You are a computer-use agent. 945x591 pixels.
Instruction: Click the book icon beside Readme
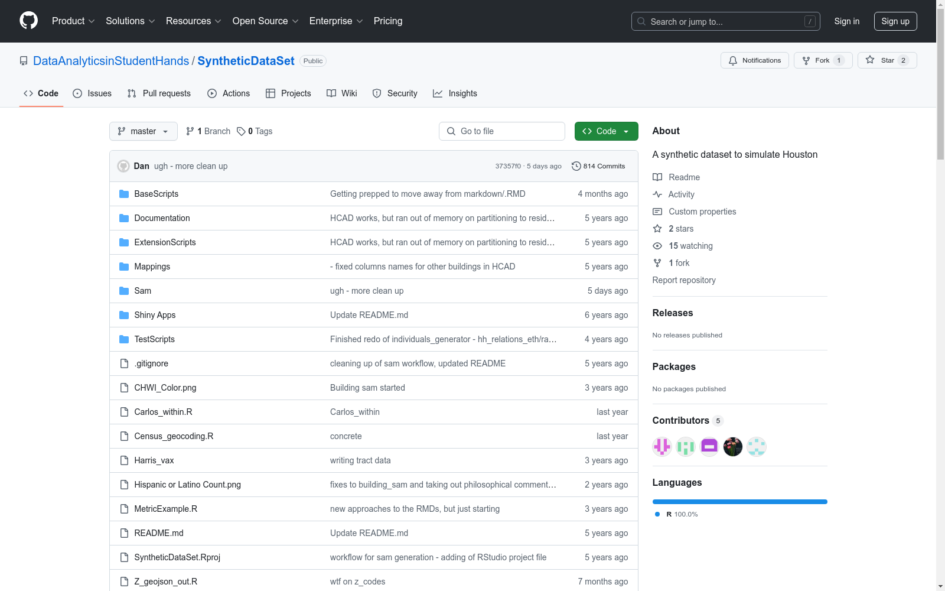(x=657, y=177)
